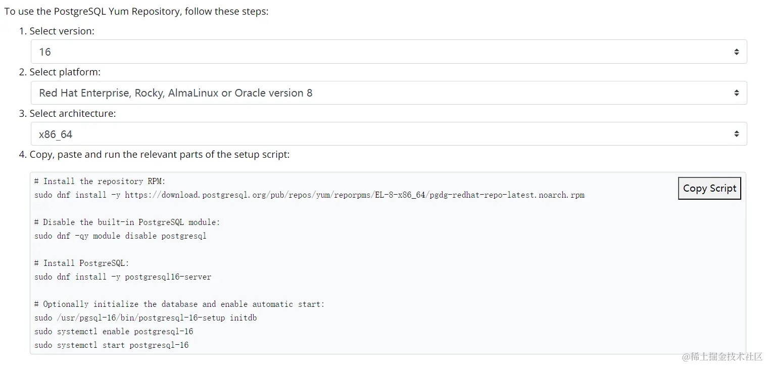Image resolution: width=766 pixels, height=365 pixels.
Task: Click the 'Select version:' step label
Action: click(x=62, y=31)
